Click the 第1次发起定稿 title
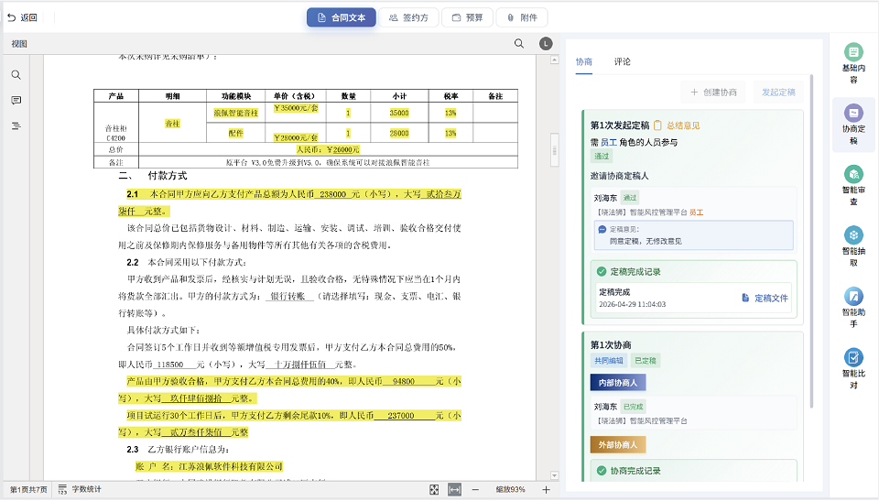 coord(620,125)
